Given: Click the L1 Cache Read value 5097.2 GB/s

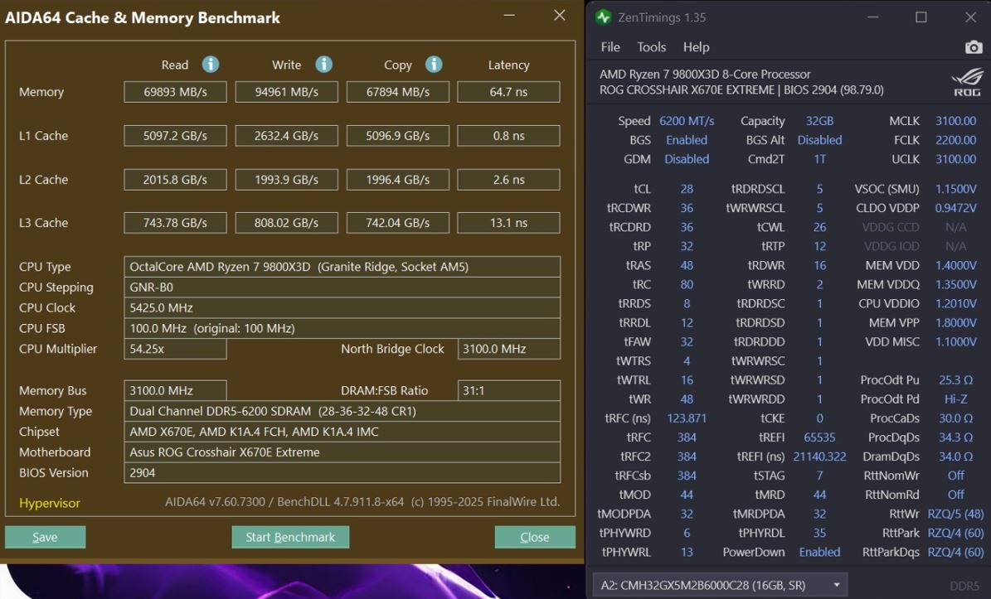Looking at the screenshot, I should pyautogui.click(x=175, y=136).
